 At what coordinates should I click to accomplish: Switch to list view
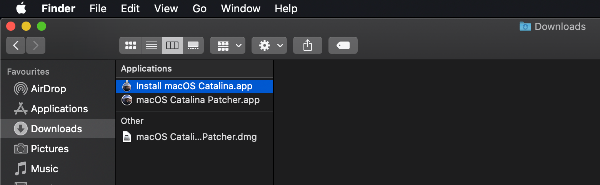[152, 45]
